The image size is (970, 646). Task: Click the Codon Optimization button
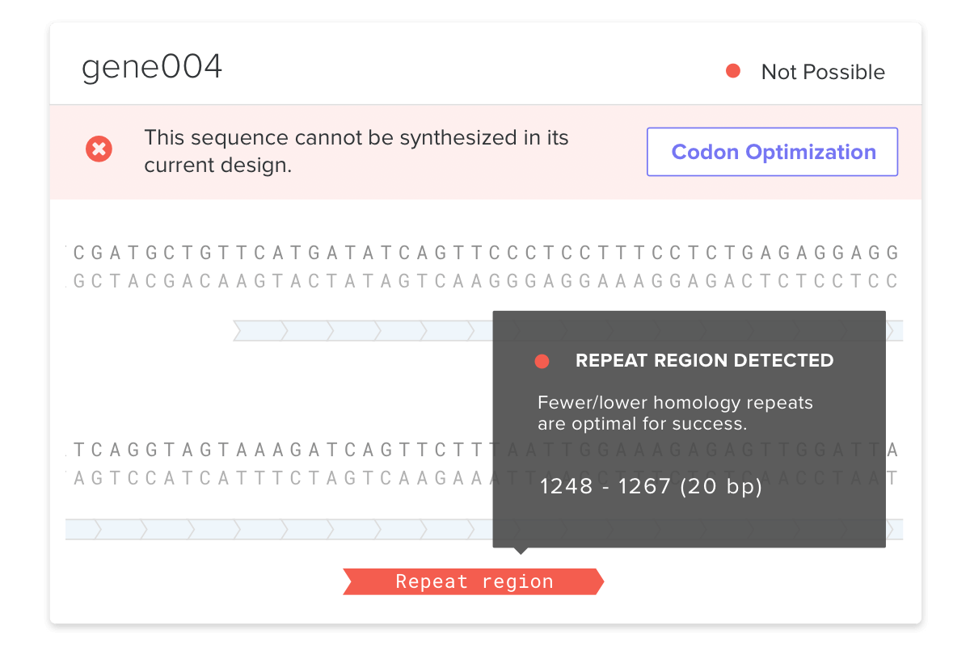772,152
